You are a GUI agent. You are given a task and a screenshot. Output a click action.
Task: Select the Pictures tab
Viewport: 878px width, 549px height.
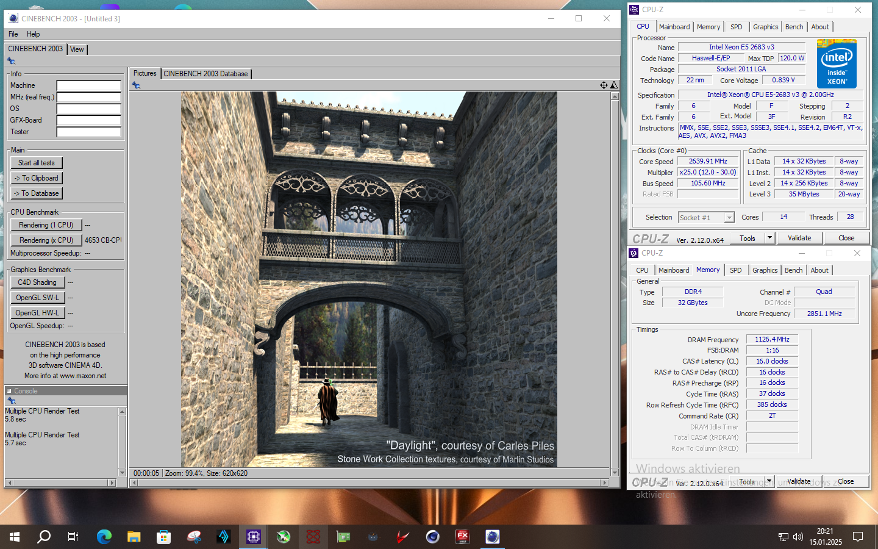[145, 73]
